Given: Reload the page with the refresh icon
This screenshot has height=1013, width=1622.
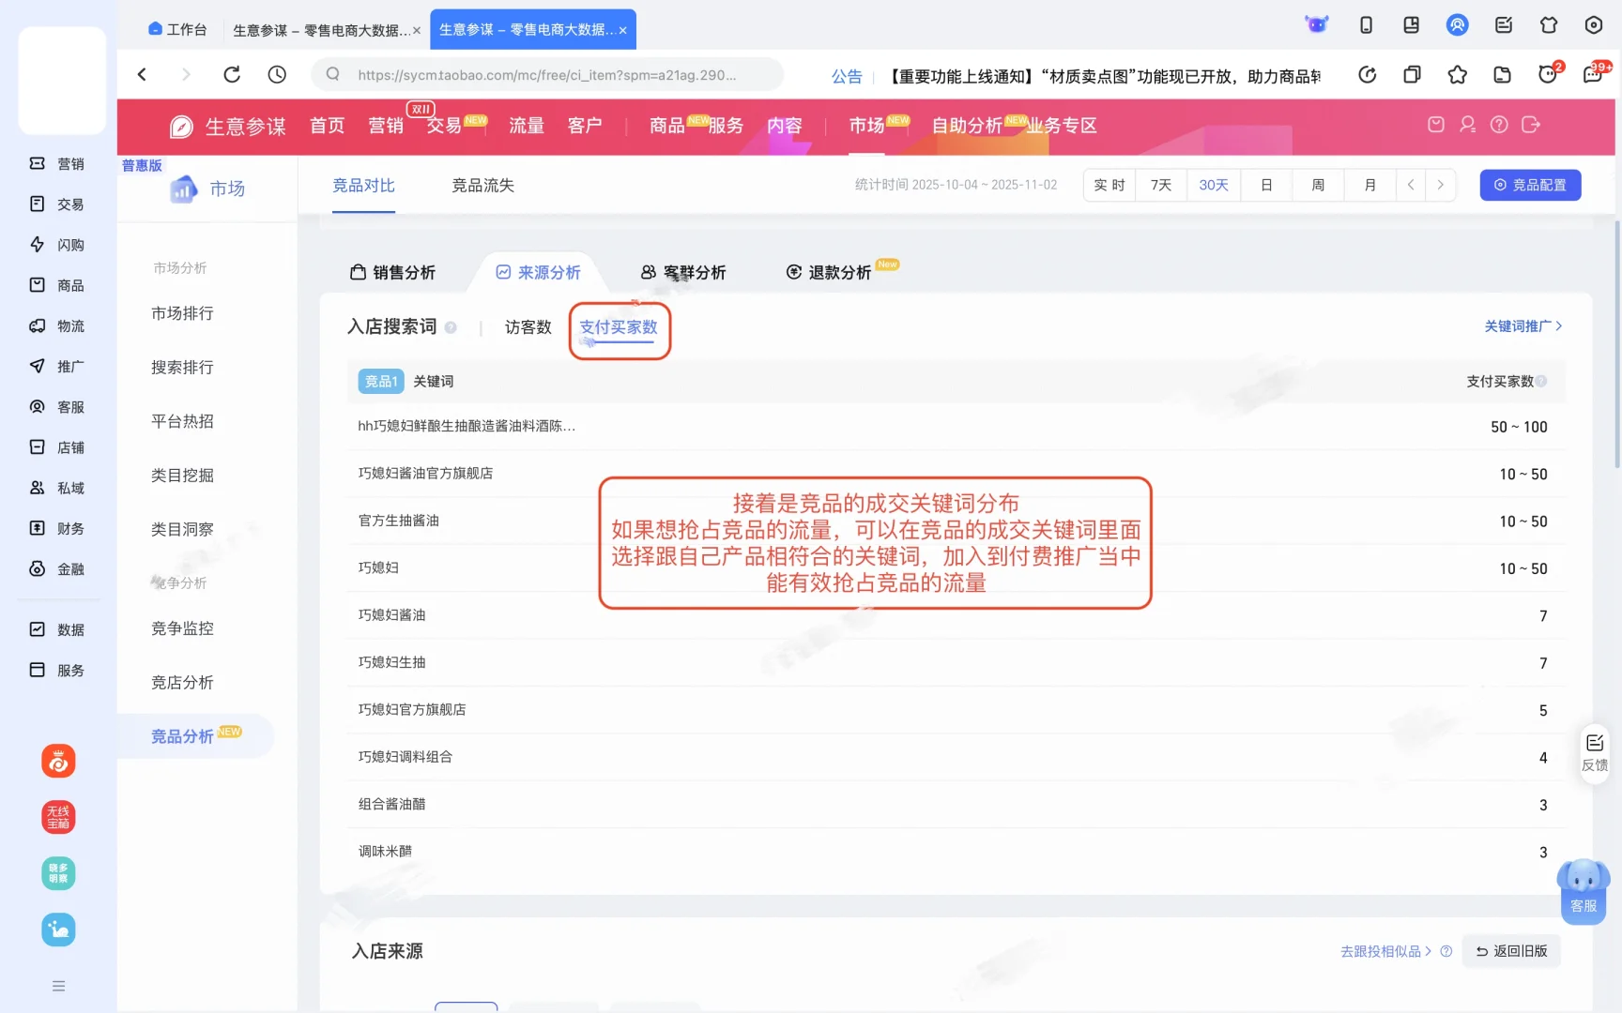Looking at the screenshot, I should [232, 74].
